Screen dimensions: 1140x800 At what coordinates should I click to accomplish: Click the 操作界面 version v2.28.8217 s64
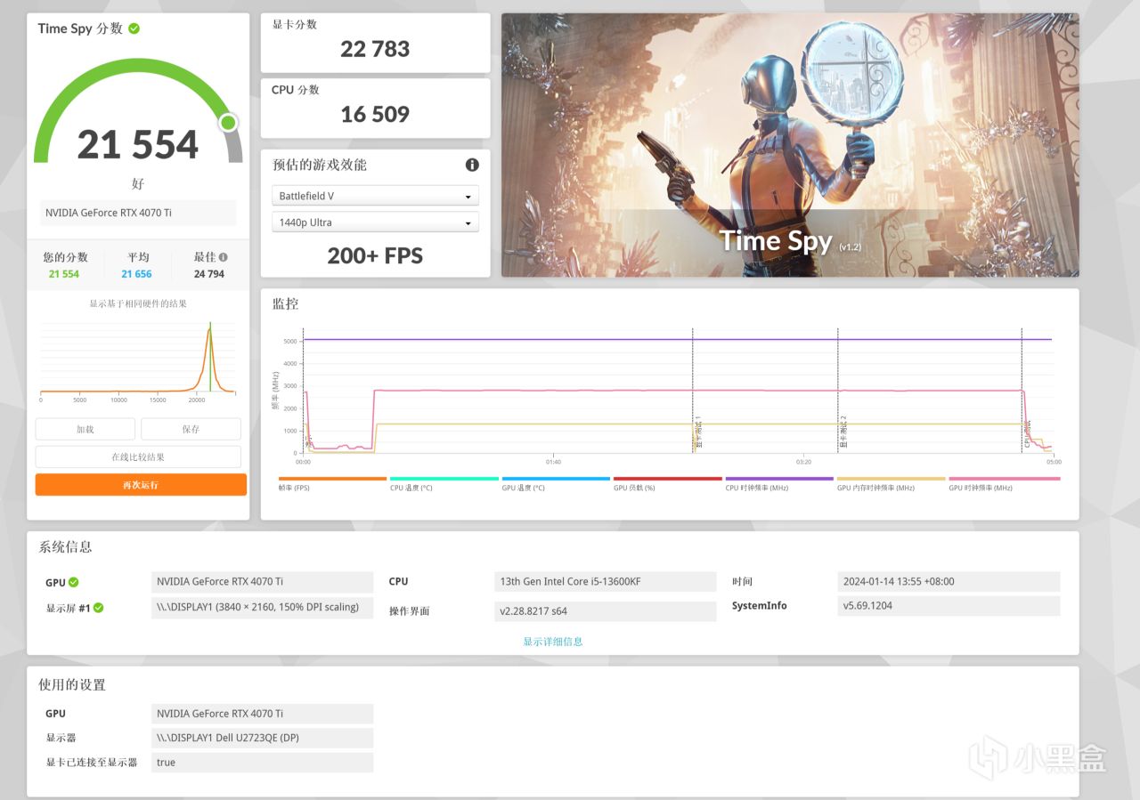point(606,611)
